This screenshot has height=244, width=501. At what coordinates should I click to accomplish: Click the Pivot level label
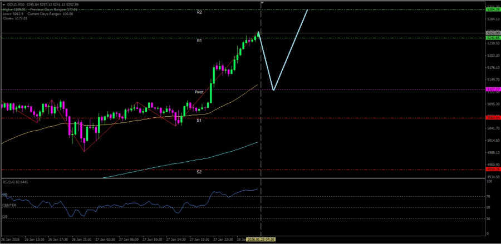[199, 92]
